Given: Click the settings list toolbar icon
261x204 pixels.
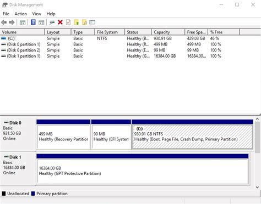Looking at the screenshot, I should [x=92, y=22].
